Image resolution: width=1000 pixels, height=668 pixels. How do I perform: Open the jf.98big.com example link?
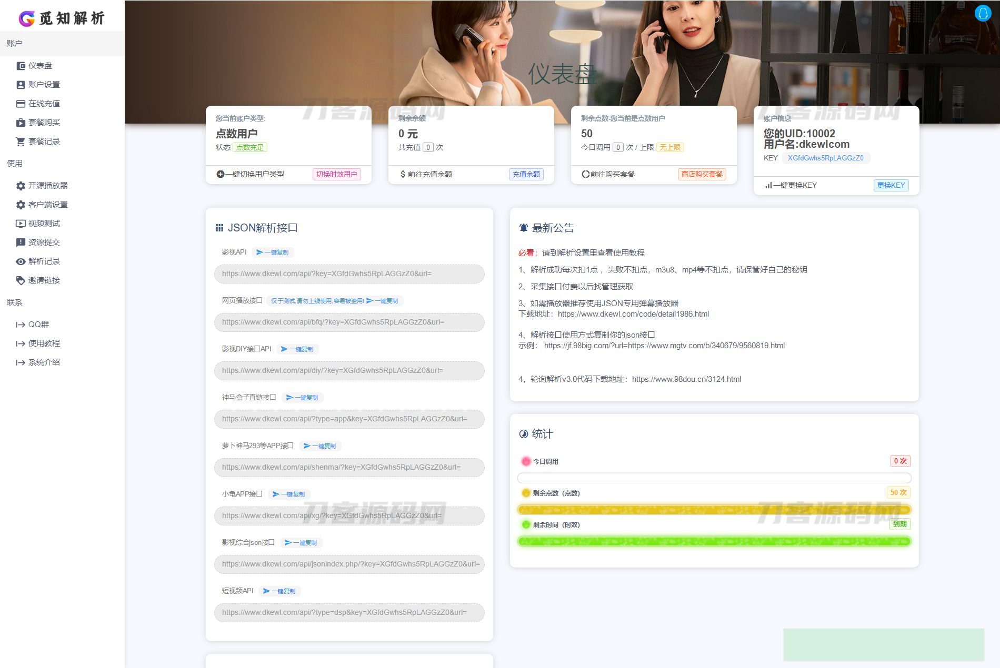pos(664,346)
